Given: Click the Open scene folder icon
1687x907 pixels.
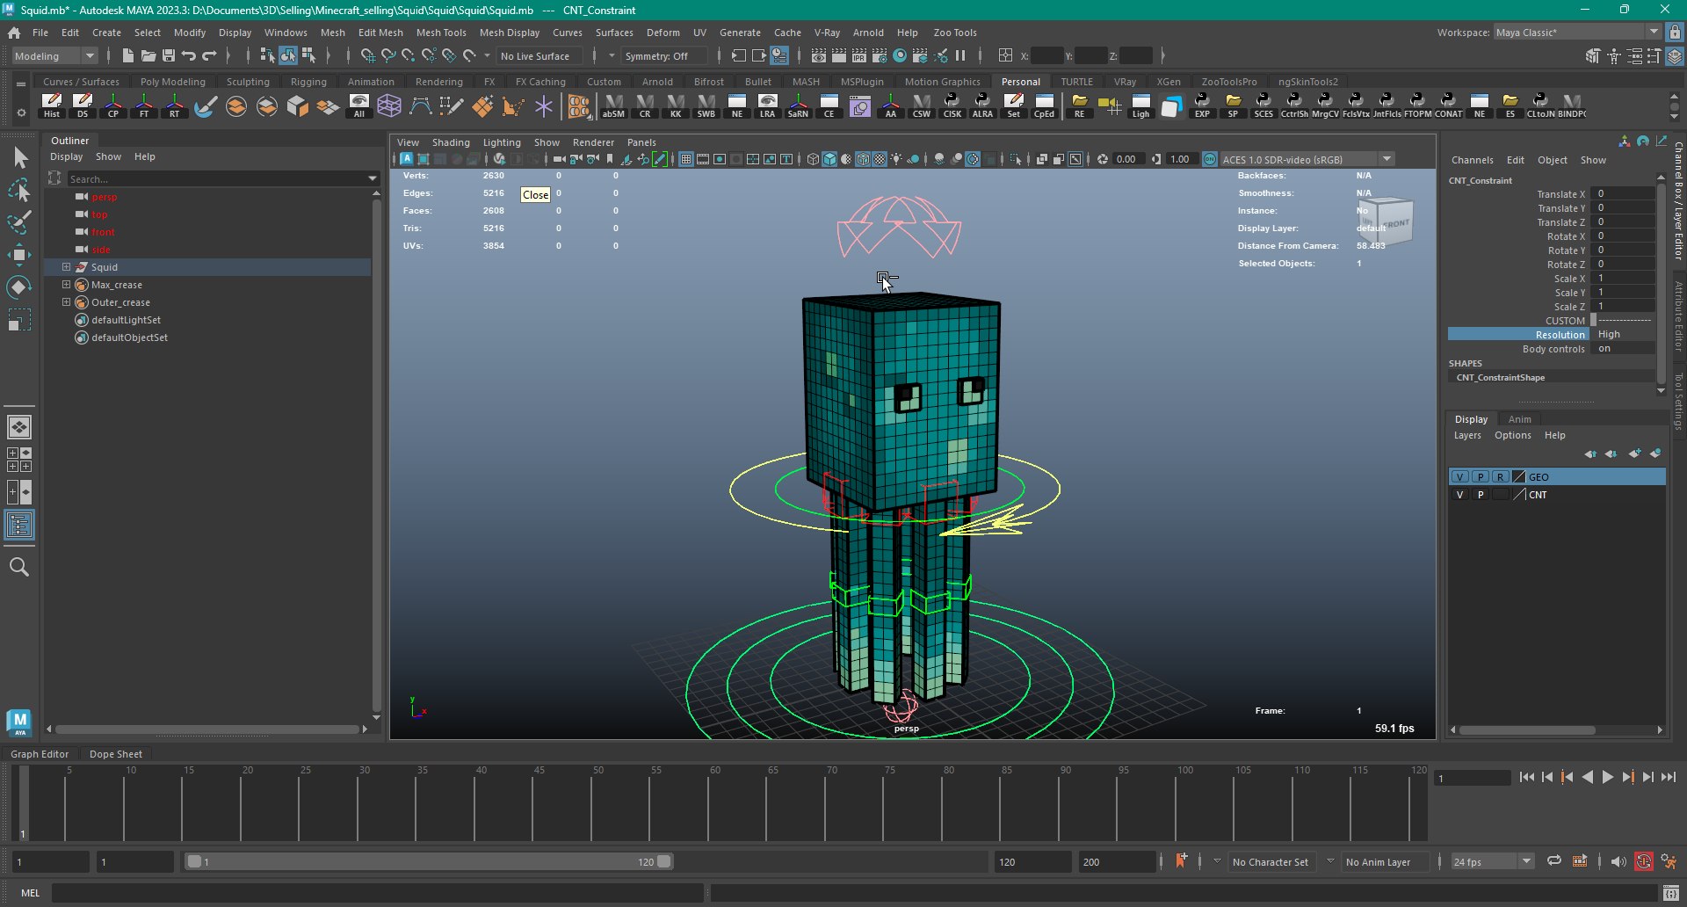Looking at the screenshot, I should point(148,56).
